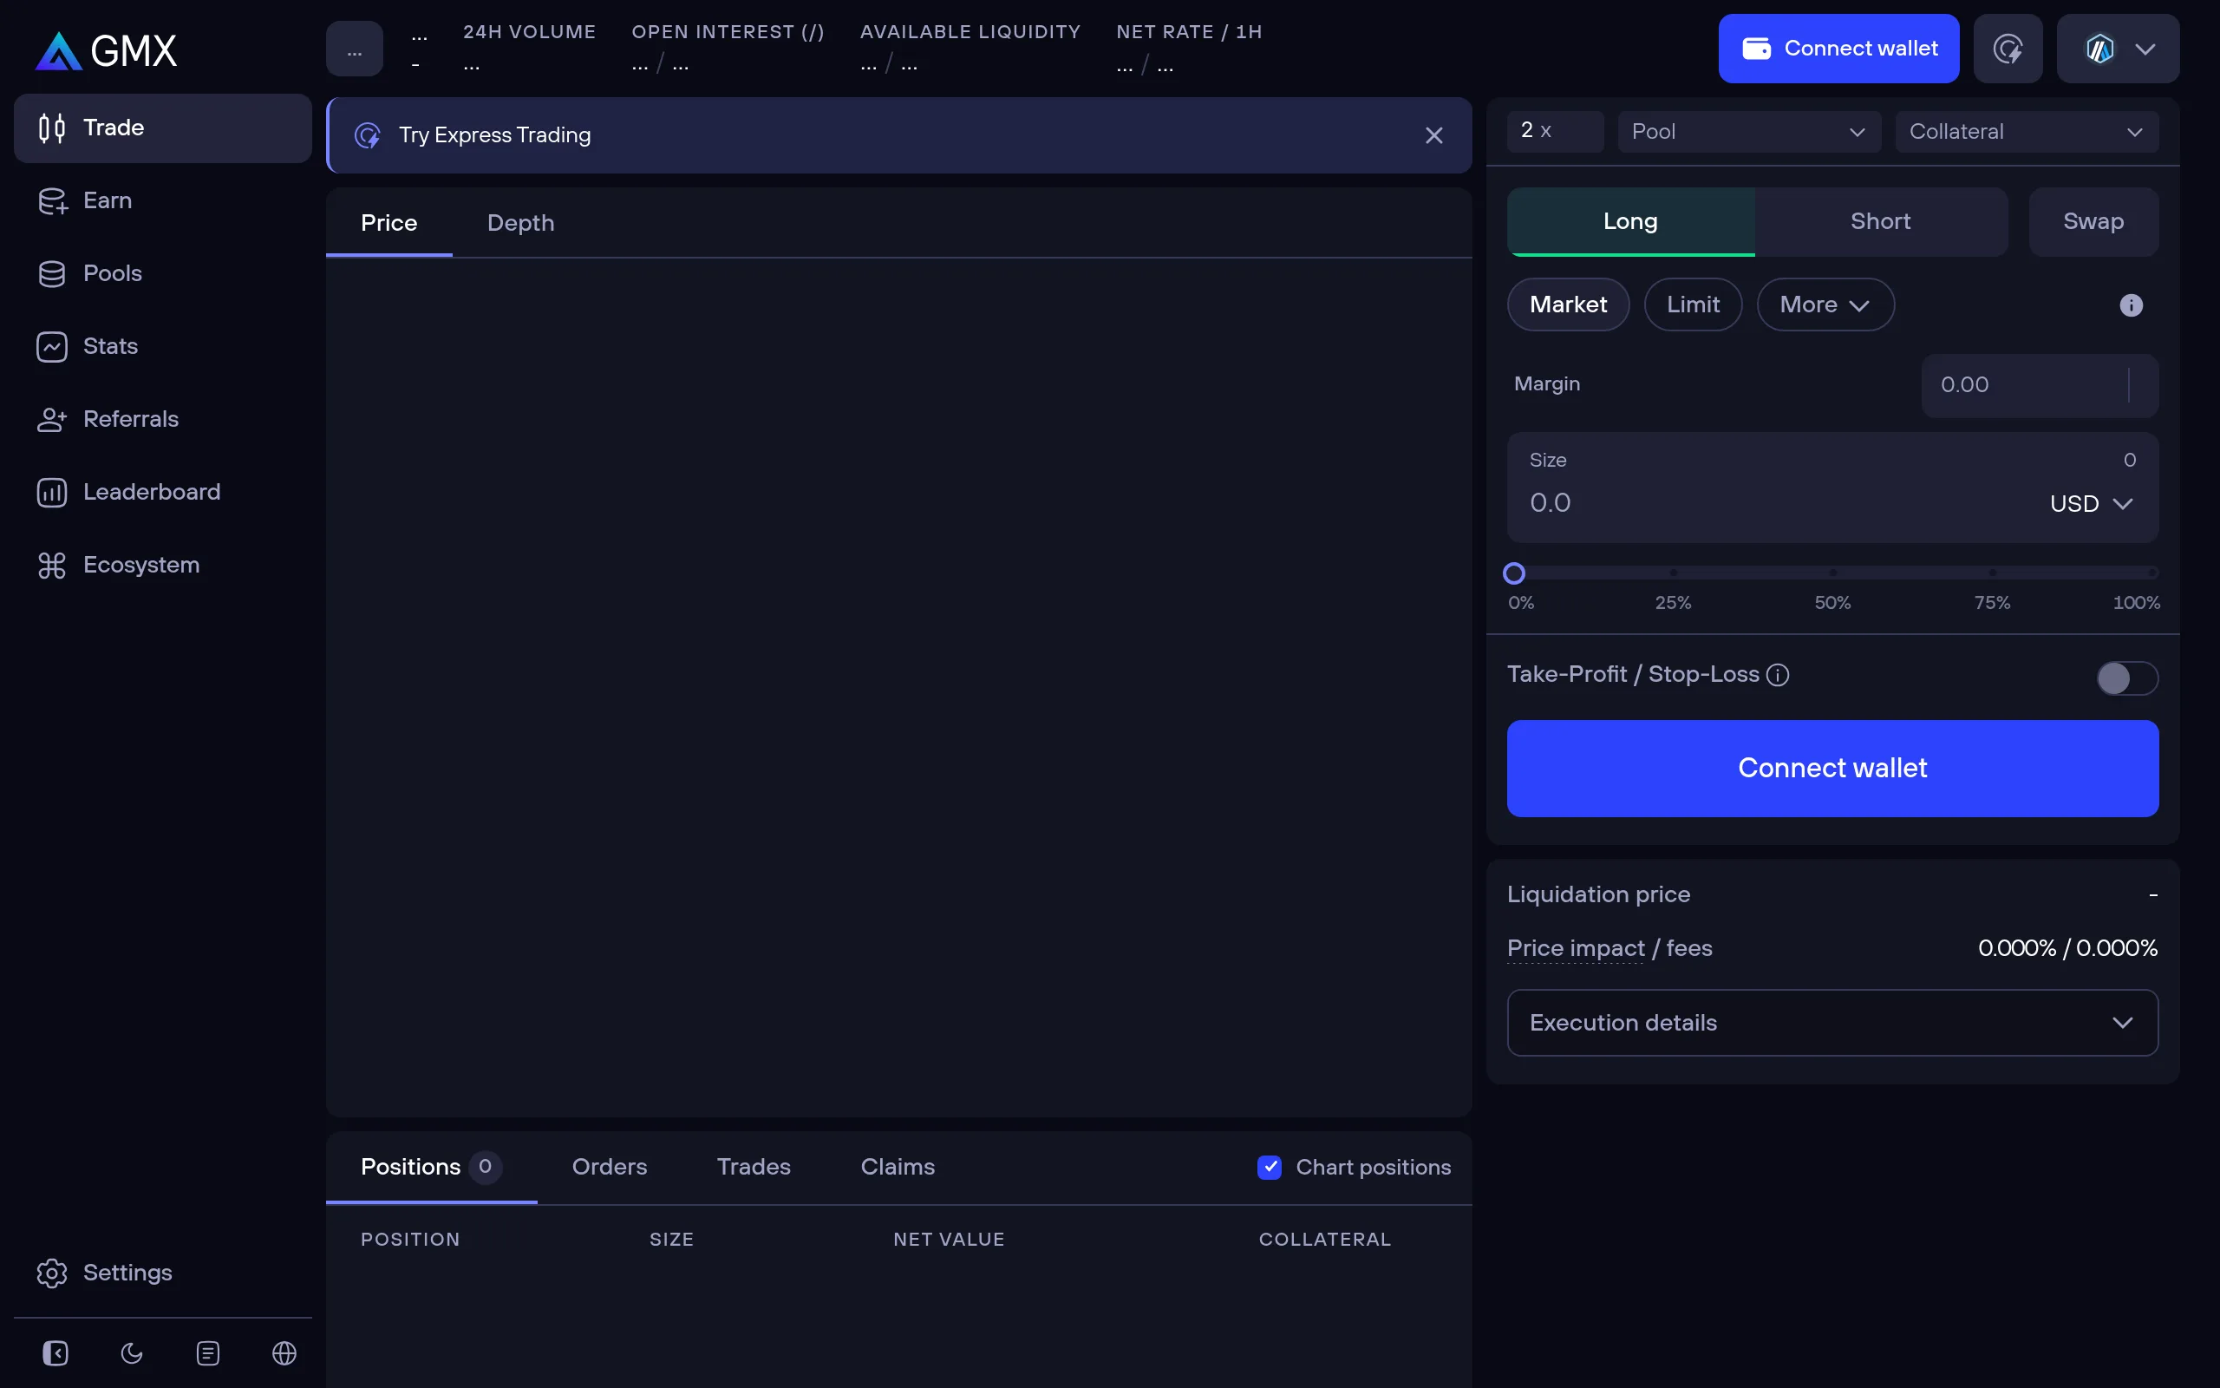The height and width of the screenshot is (1388, 2220).
Task: Select the Leaderboard bar-chart icon
Action: [52, 492]
